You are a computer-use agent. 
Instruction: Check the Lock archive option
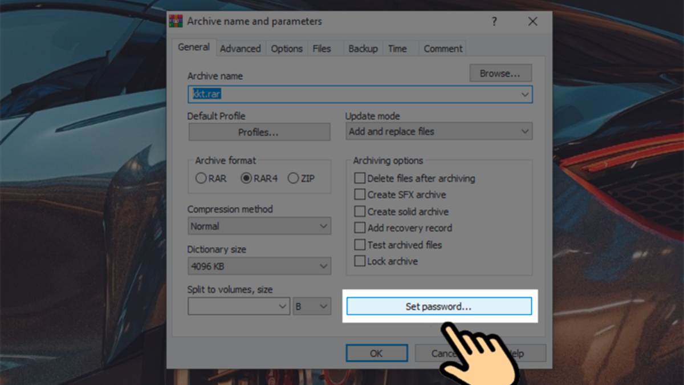pos(360,261)
